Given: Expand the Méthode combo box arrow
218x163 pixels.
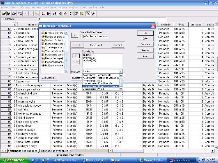Looking at the screenshot, I should click(x=121, y=71).
